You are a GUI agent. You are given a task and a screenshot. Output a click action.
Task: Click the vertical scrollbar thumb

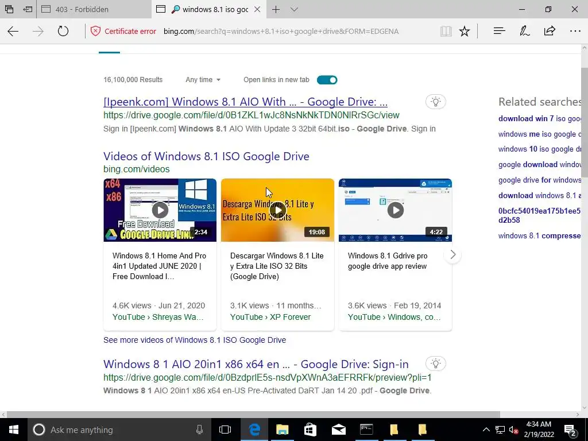584,122
